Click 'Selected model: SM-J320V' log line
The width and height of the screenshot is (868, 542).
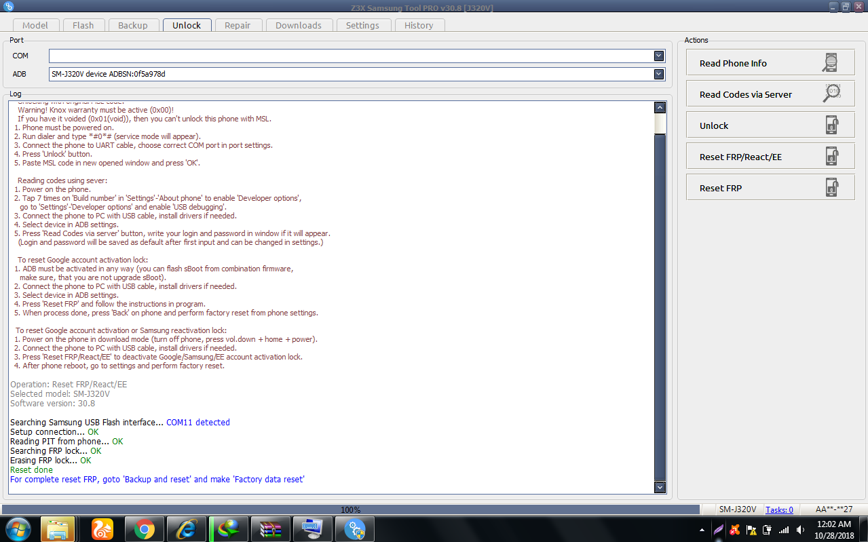click(60, 393)
